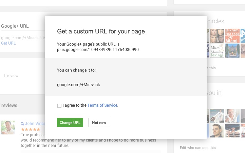
Task: Check the Terms of Service agreement checkbox
Action: click(59, 106)
